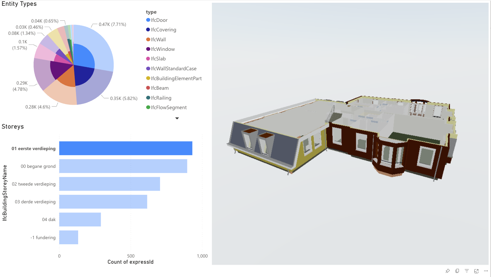Copy the visual as an image
The height and width of the screenshot is (277, 491).
pyautogui.click(x=457, y=271)
